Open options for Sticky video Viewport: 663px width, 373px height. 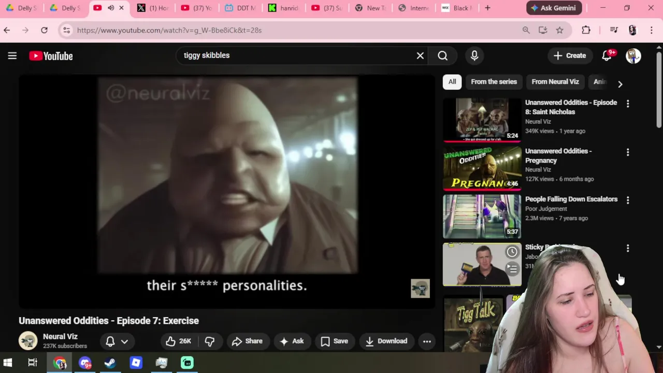(628, 249)
